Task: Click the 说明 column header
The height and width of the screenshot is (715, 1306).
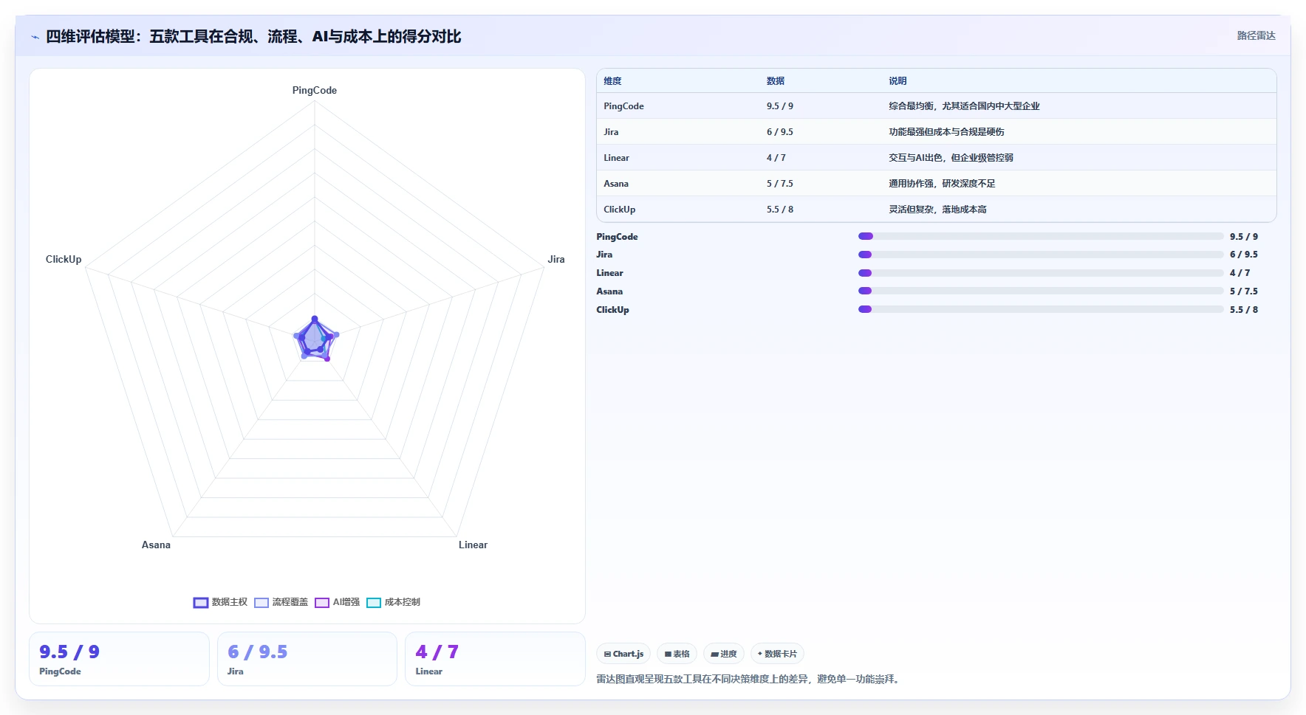Action: click(x=898, y=81)
